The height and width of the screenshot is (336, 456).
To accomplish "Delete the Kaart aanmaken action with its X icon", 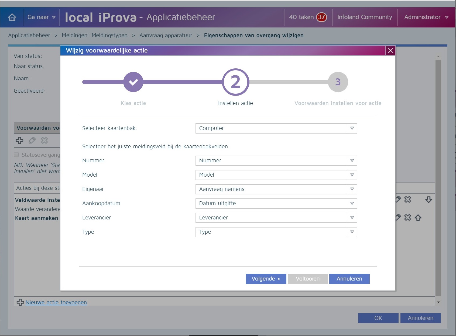I will [x=408, y=218].
